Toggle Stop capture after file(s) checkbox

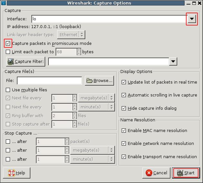(8, 124)
